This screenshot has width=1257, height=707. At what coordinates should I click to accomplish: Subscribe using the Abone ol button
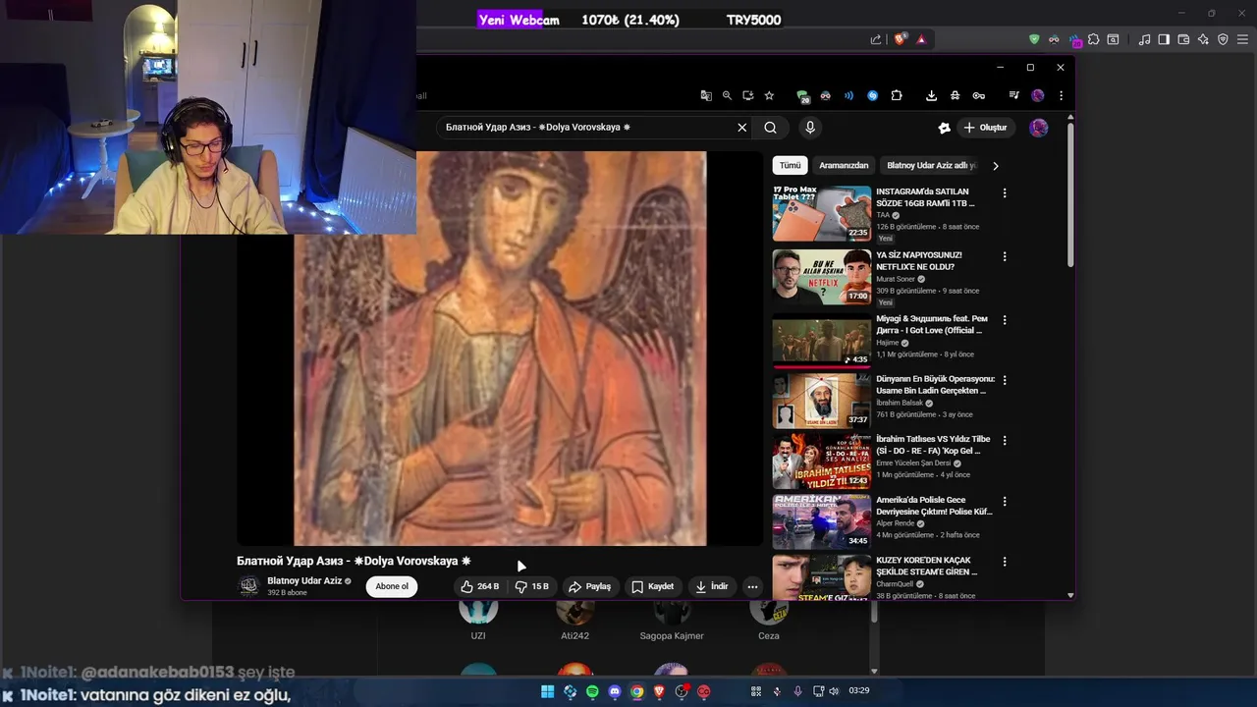click(392, 586)
